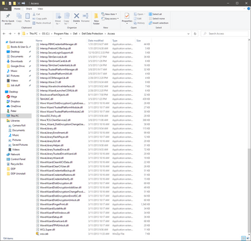The height and width of the screenshot is (241, 251).
Task: Open the Move to dropdown
Action: [58, 23]
